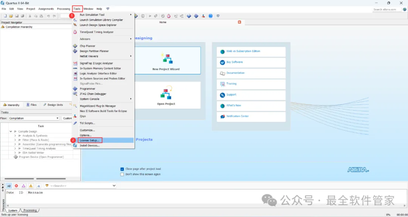This screenshot has height=217, width=408.
Task: Choose Install Devices... menu entry
Action: pyautogui.click(x=103, y=146)
